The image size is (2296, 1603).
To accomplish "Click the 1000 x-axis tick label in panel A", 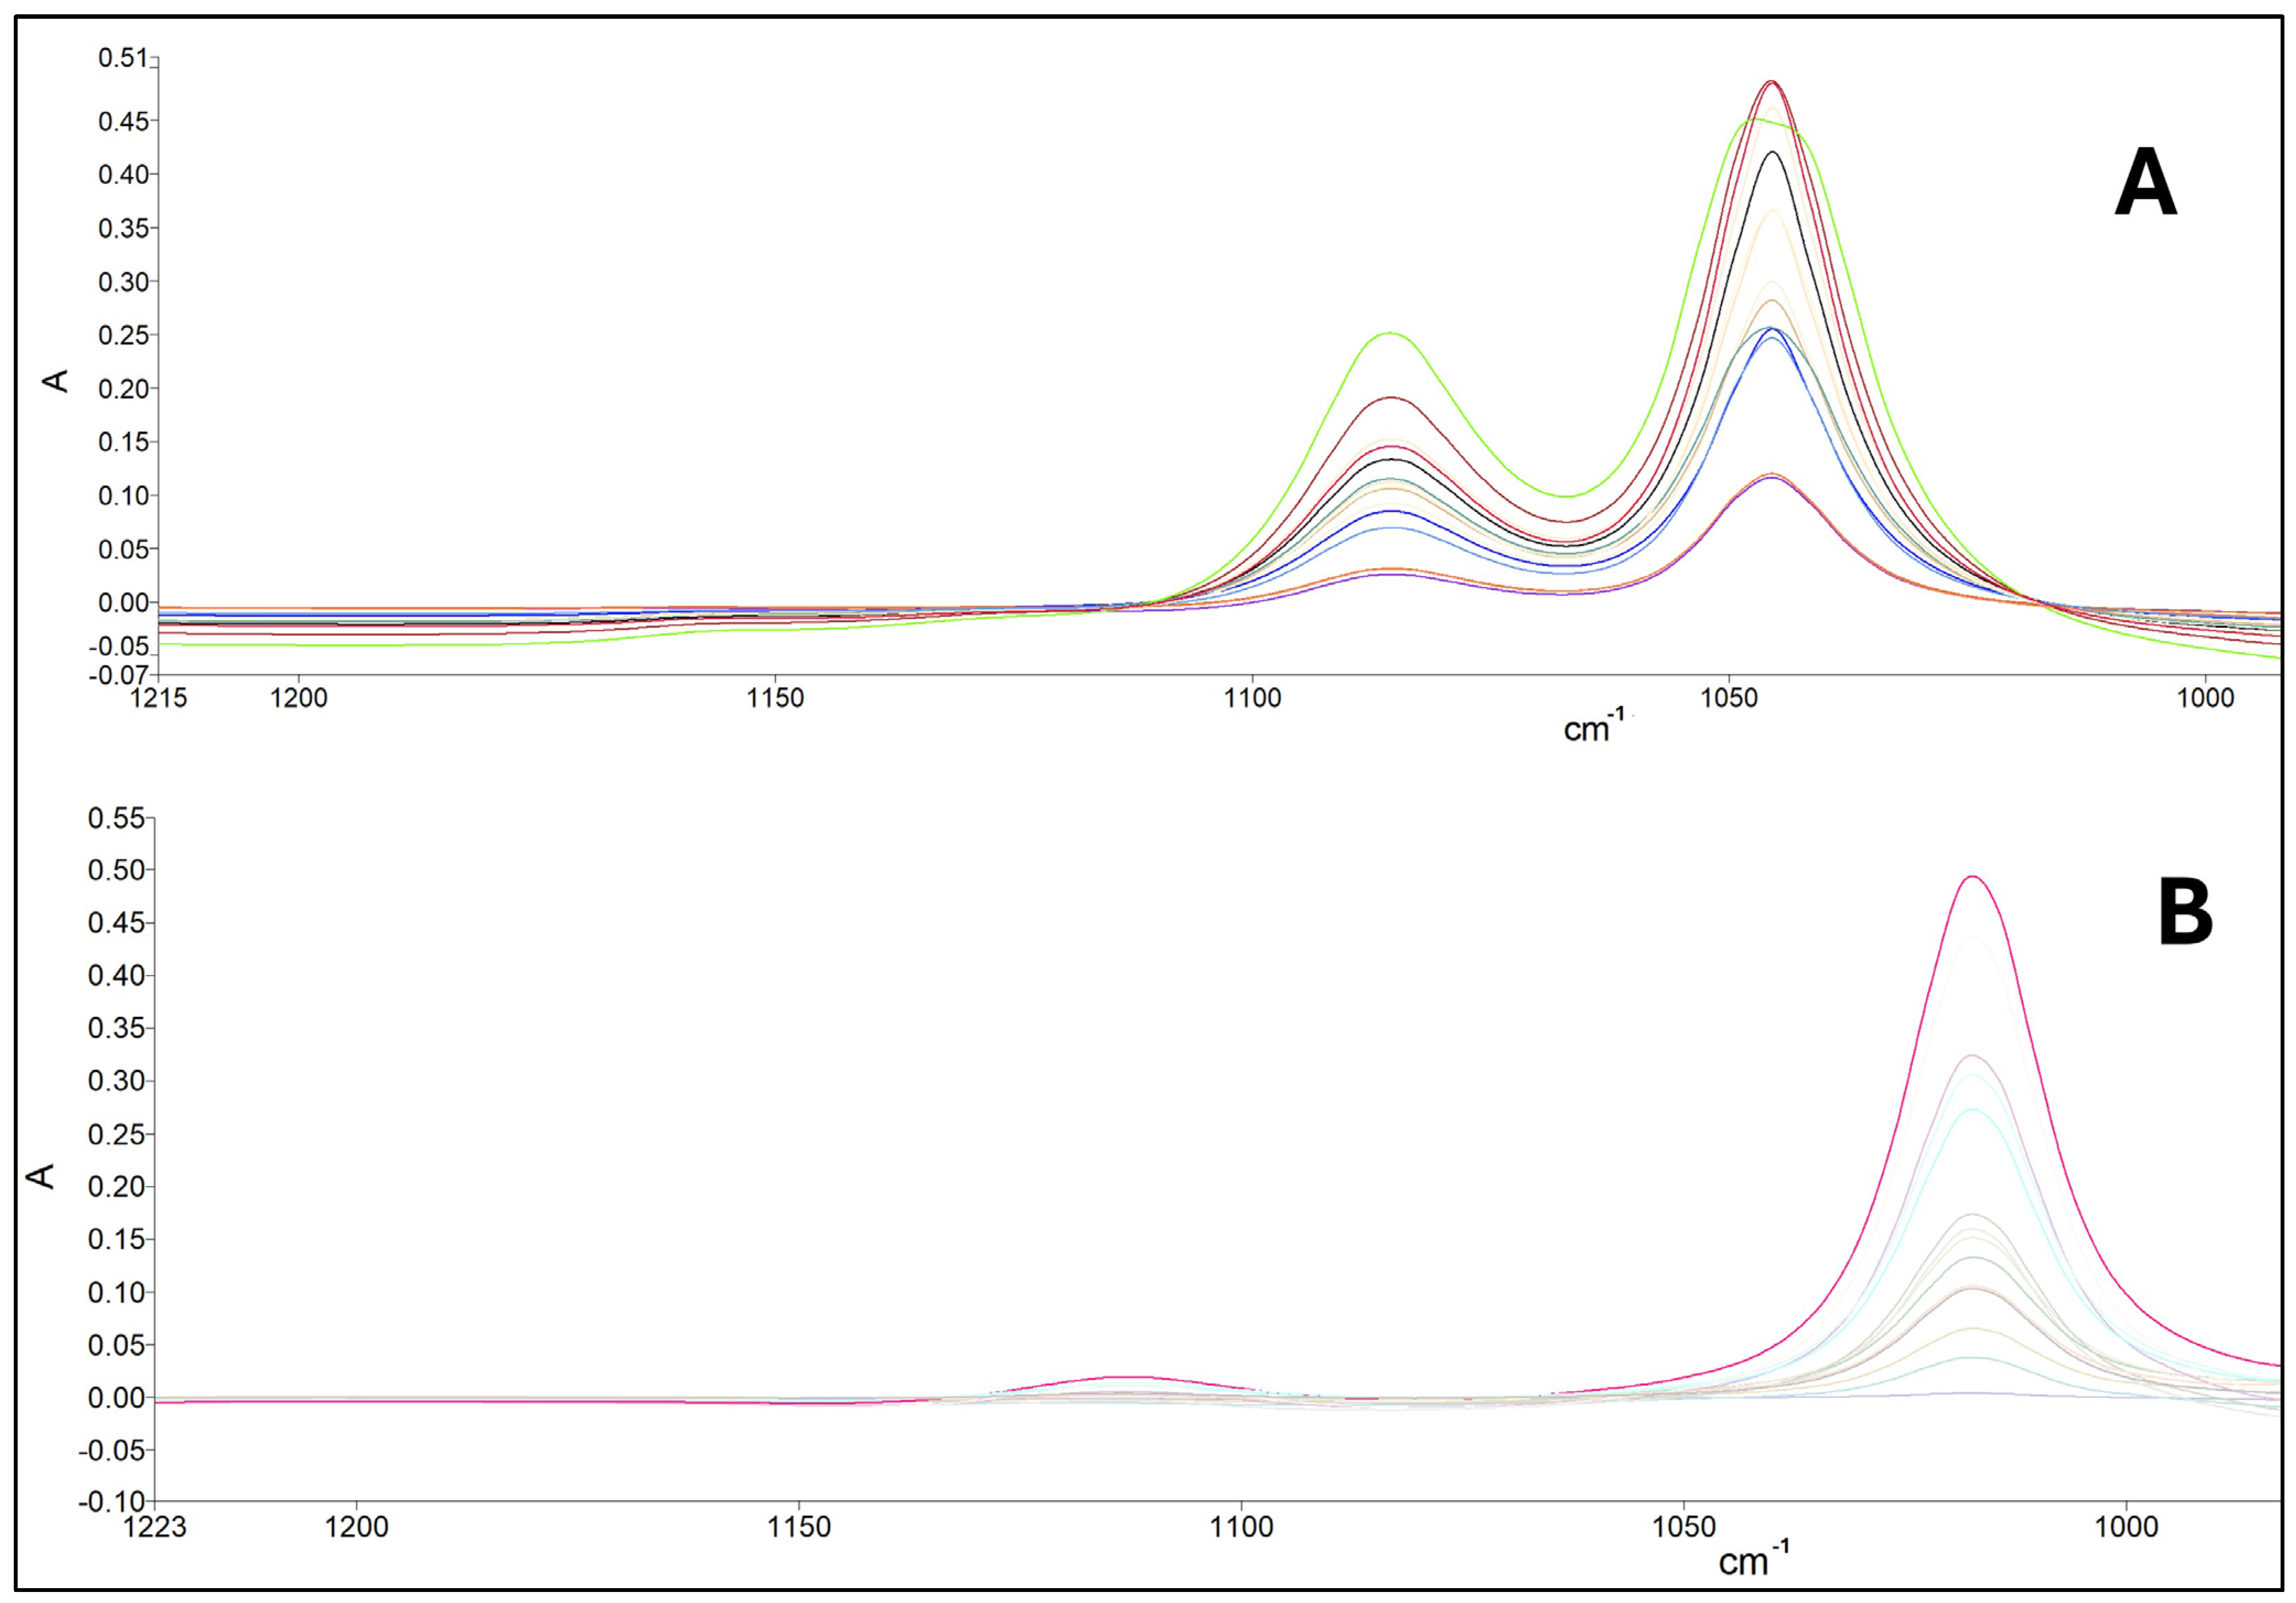I will pyautogui.click(x=2205, y=699).
